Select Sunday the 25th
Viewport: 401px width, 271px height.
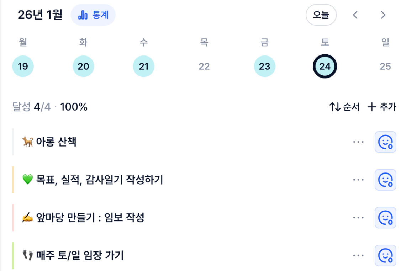385,67
